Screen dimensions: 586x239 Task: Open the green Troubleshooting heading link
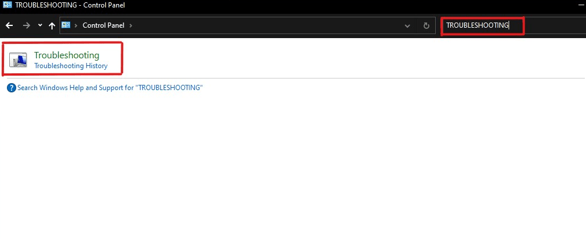(66, 55)
